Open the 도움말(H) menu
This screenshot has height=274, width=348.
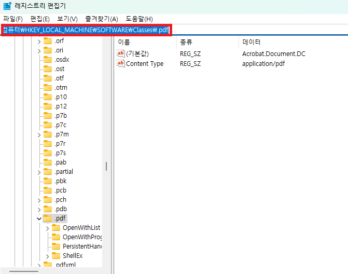point(139,19)
